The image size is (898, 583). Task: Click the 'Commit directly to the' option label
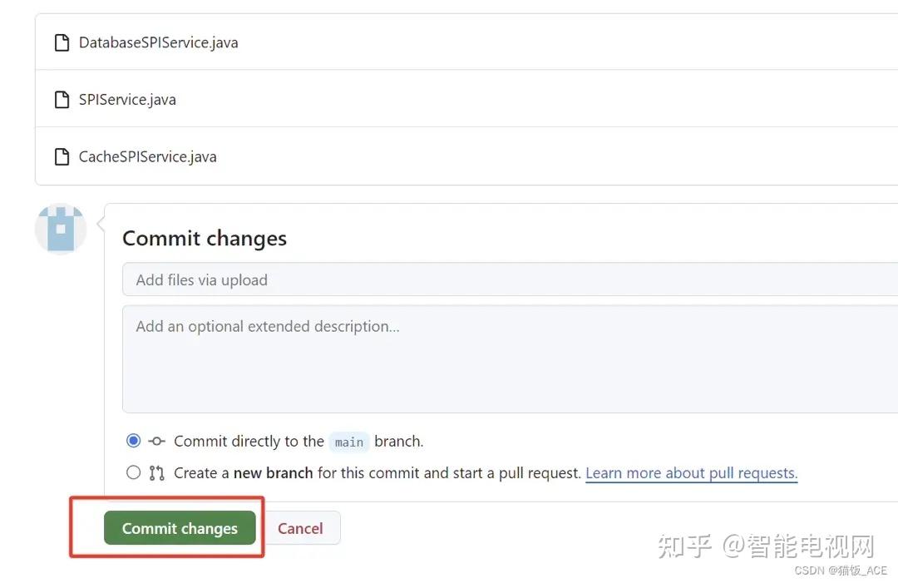[249, 442]
